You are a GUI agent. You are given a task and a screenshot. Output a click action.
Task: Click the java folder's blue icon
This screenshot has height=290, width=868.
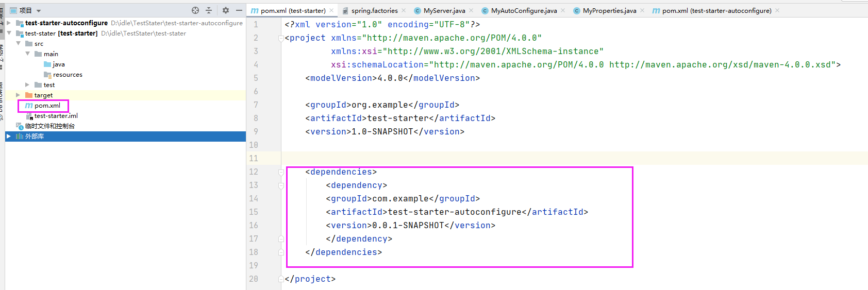click(47, 64)
